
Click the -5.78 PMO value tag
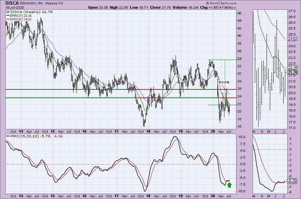coord(292,181)
